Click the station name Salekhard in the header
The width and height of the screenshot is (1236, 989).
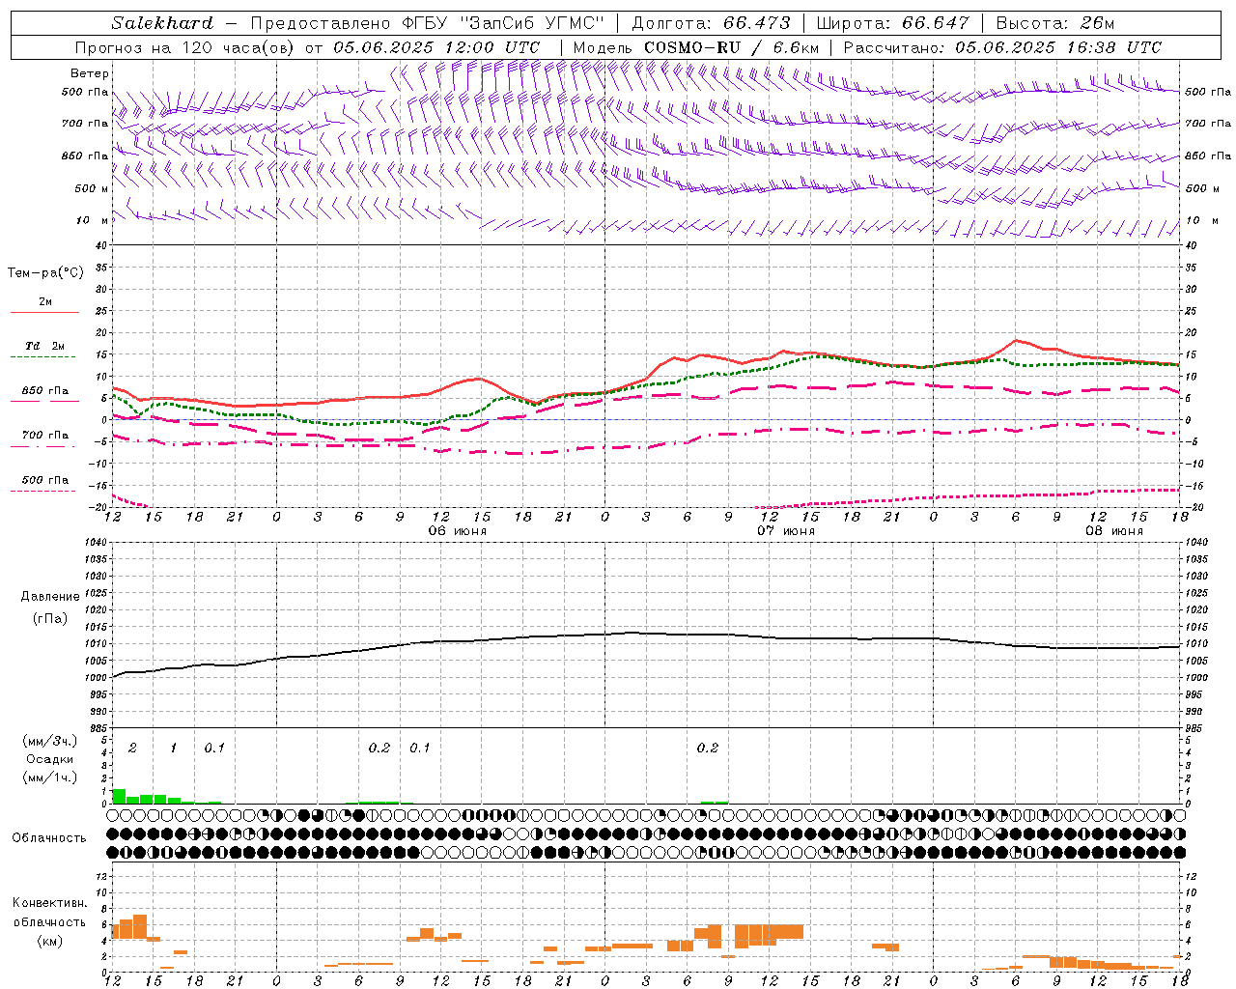tap(162, 23)
